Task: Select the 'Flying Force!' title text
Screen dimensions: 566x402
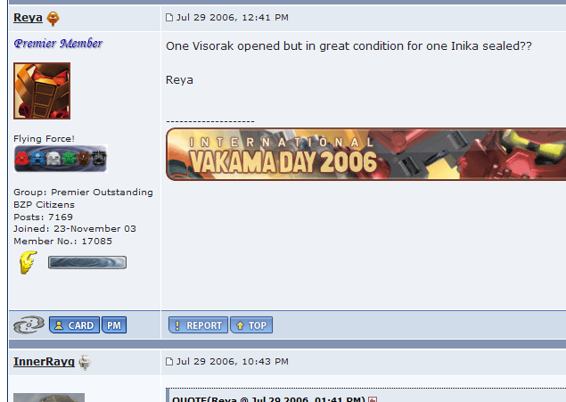Action: (x=44, y=138)
